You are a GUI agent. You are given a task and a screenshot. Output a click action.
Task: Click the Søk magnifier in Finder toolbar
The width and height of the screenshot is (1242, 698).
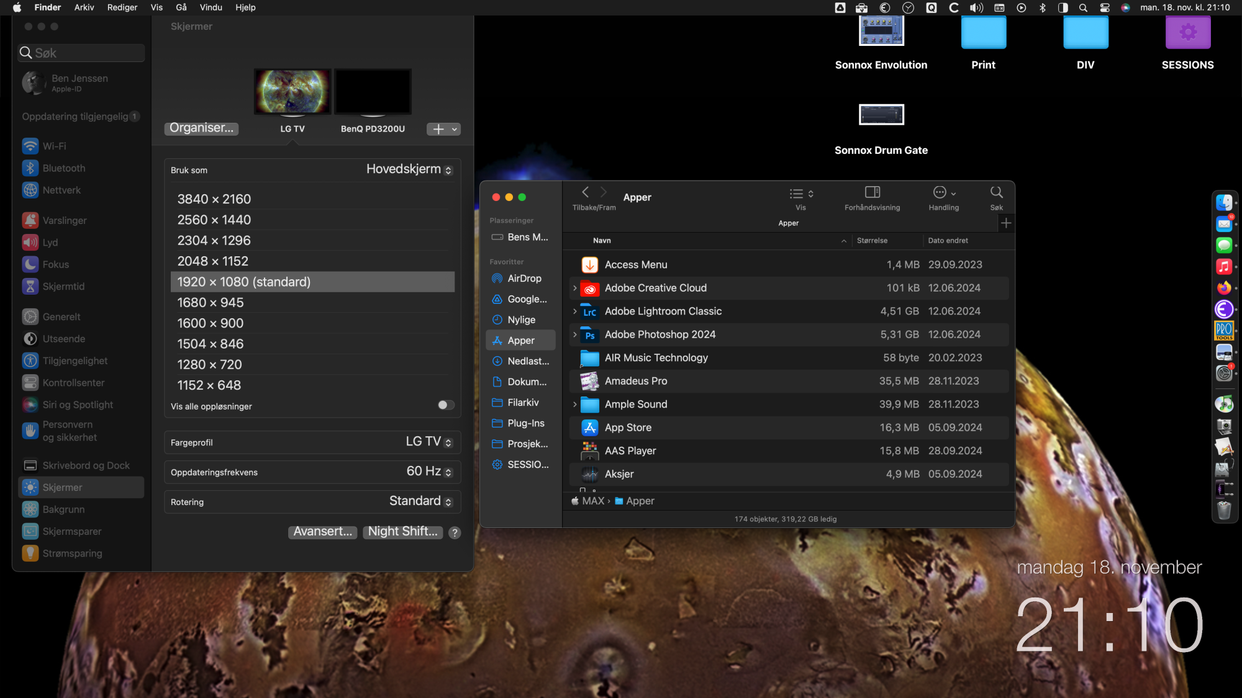(996, 192)
